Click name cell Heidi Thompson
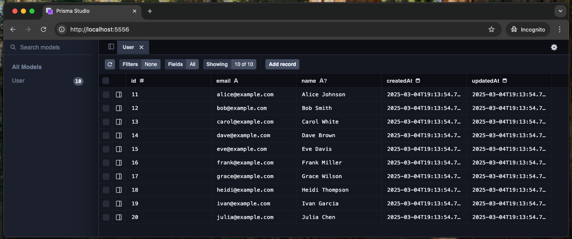572x239 pixels. (339, 190)
